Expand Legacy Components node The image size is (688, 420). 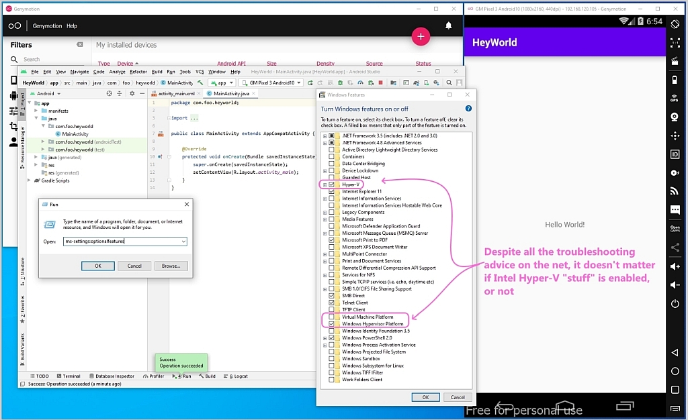tap(325, 213)
